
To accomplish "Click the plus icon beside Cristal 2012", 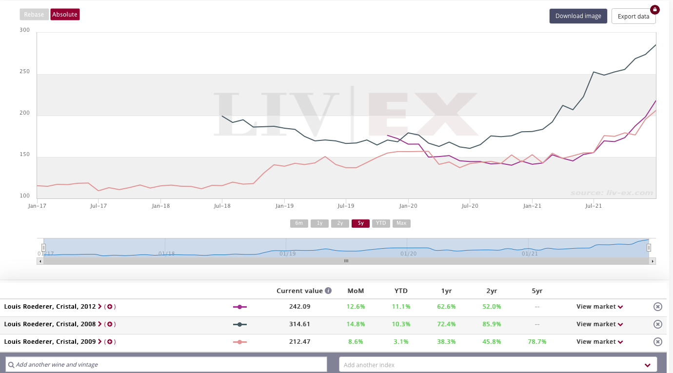I will click(x=110, y=307).
